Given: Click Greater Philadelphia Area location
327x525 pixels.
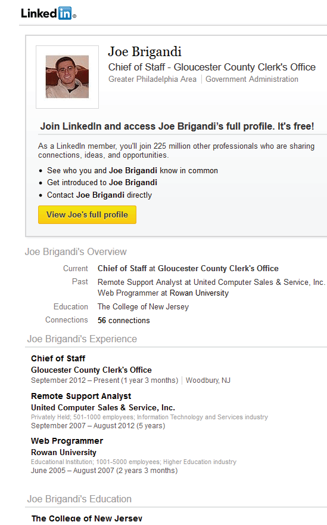Looking at the screenshot, I should (152, 79).
